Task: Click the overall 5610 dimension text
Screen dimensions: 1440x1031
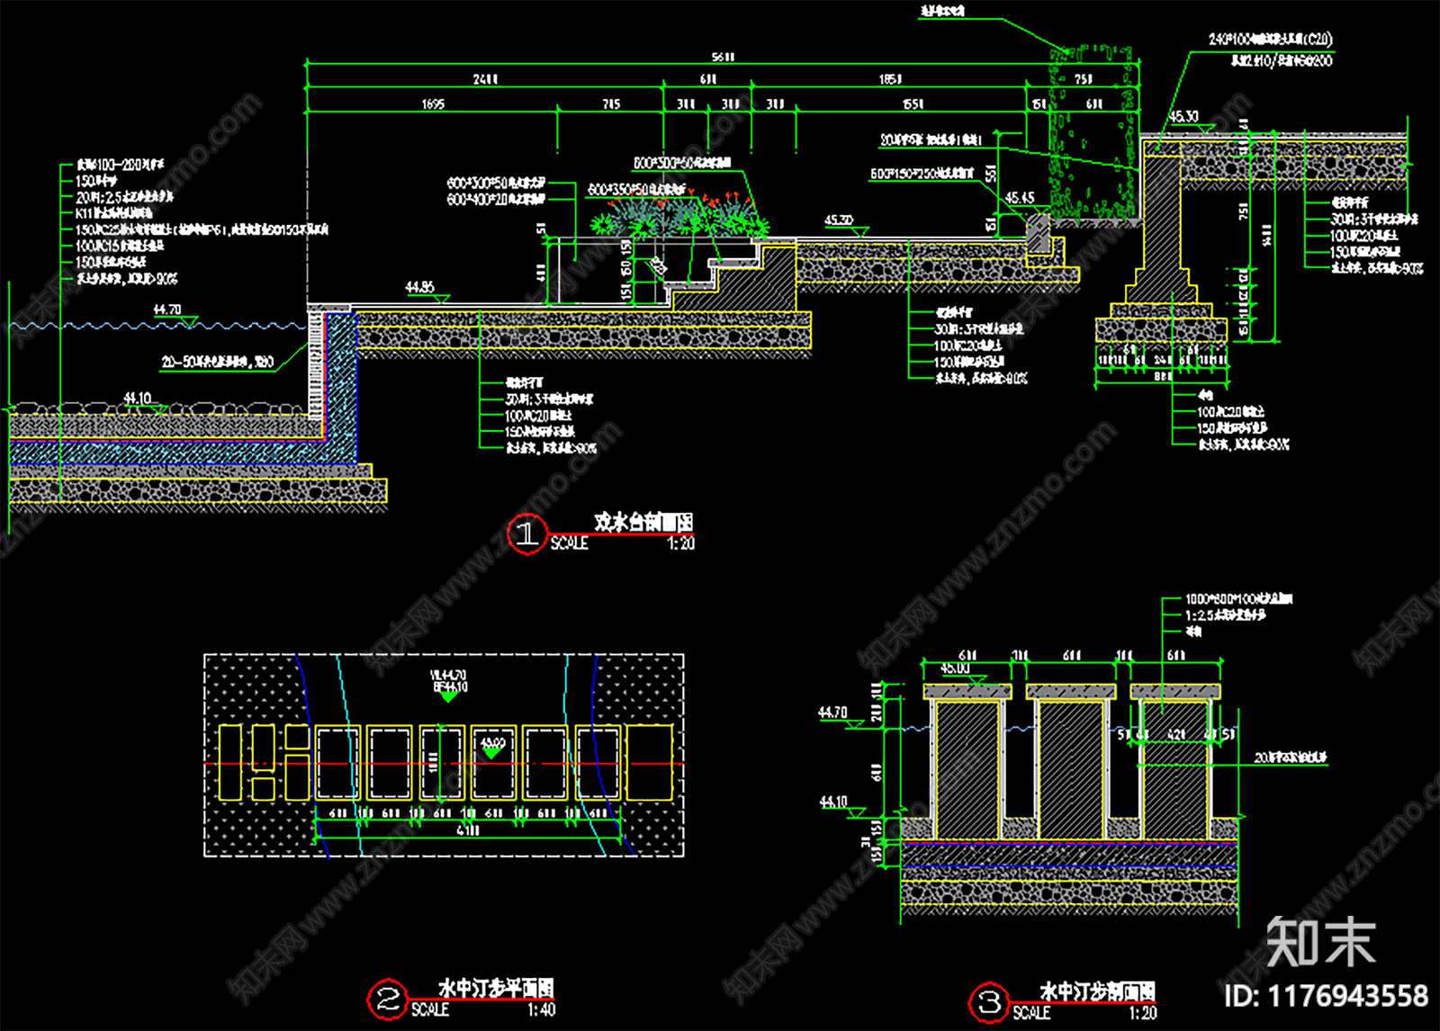Action: pyautogui.click(x=723, y=57)
